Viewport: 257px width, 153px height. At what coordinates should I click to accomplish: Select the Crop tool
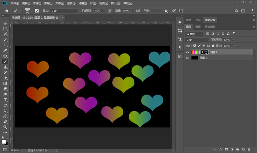[x=5, y=45]
